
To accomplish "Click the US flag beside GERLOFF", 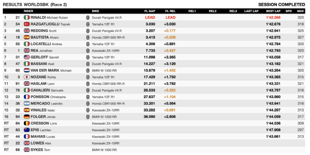I will pyautogui.click(x=27, y=57).
